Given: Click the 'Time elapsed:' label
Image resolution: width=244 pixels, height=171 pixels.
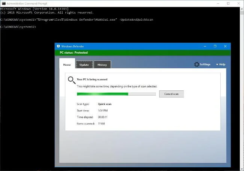Looking at the screenshot, I should click(x=85, y=117).
